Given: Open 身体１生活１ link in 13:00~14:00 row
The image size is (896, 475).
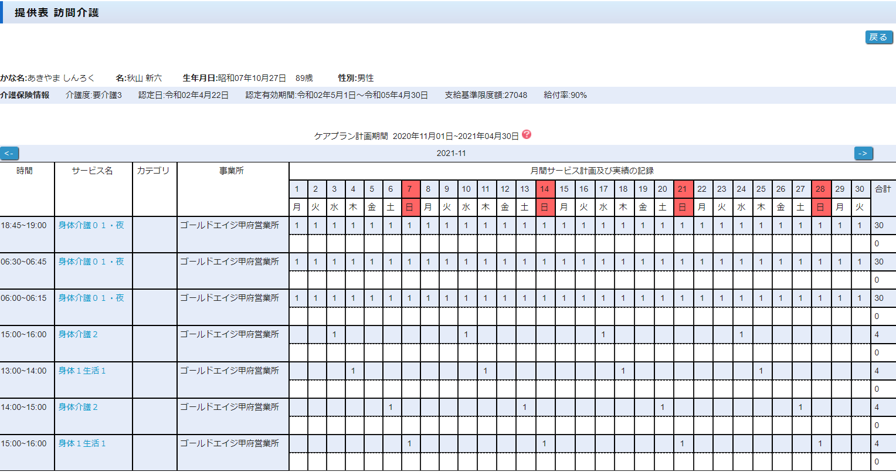Looking at the screenshot, I should 82,371.
